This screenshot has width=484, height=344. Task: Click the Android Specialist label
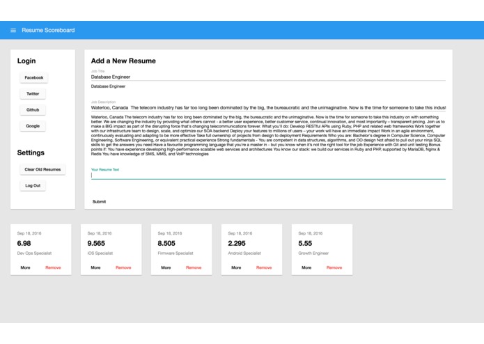pyautogui.click(x=244, y=253)
